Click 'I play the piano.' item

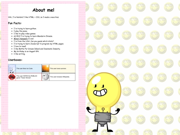point(21,31)
